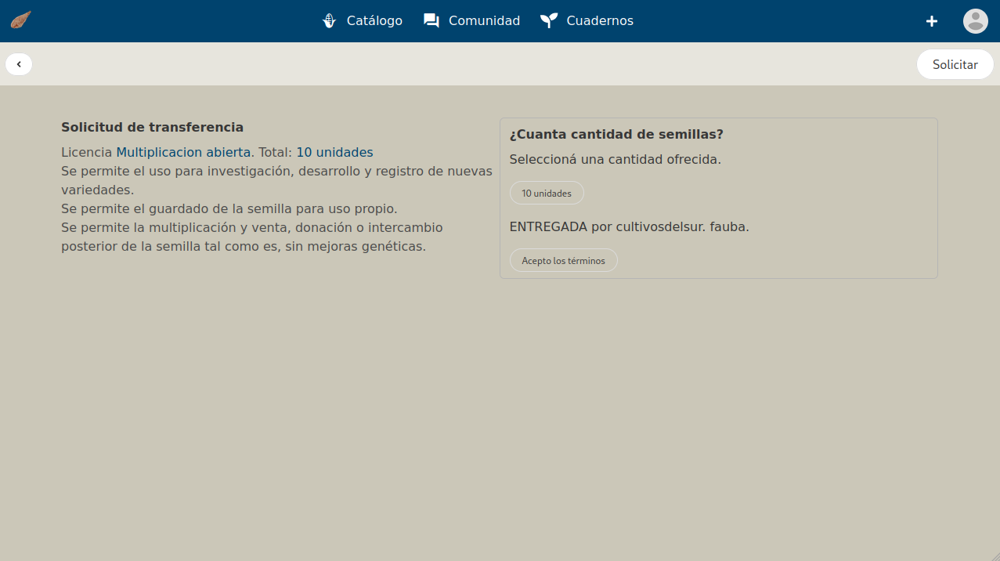
Task: Click the plus add icon
Action: [x=932, y=21]
